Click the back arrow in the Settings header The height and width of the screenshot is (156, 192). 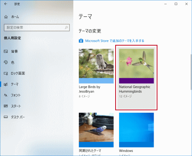6,4
